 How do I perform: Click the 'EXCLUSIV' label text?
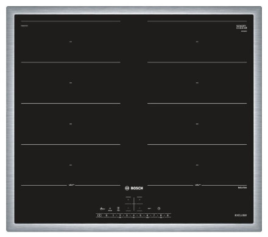241,215
